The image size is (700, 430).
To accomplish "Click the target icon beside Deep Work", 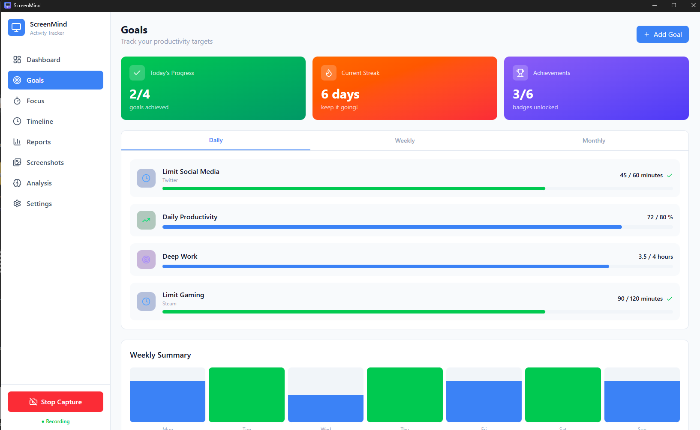I will coord(146,260).
